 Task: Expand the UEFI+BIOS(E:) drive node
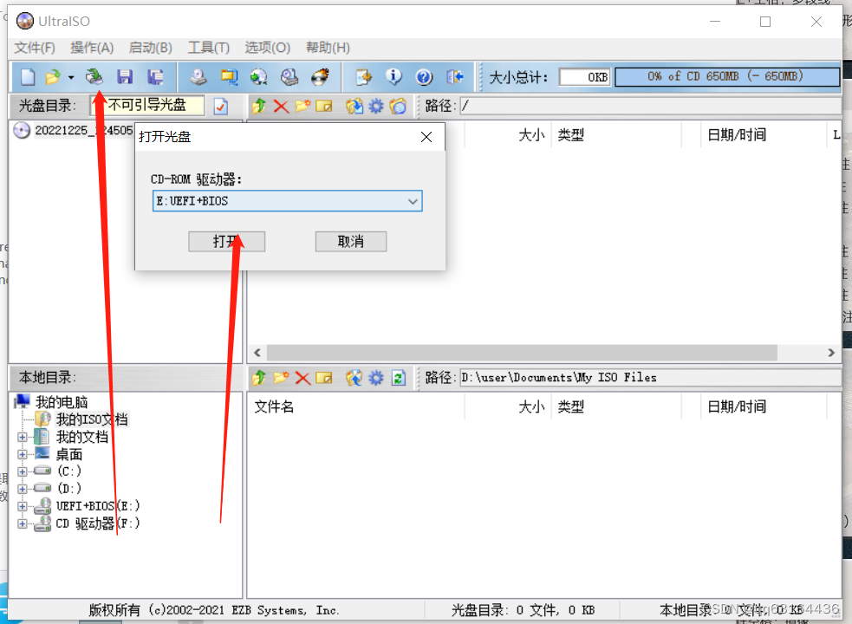[x=23, y=506]
